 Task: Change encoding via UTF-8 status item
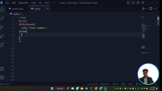(x=115, y=84)
